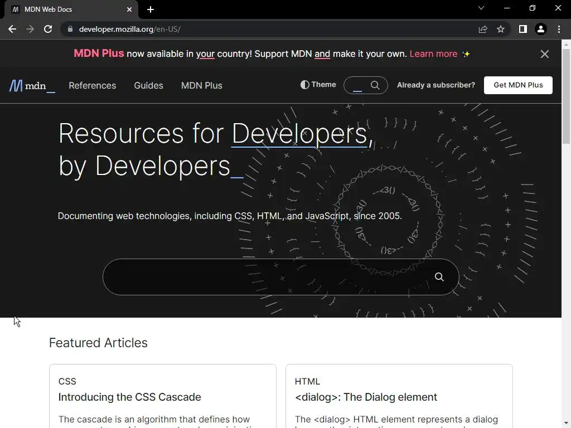Open the Theme switcher
Screen dimensions: 571x428
pos(318,85)
